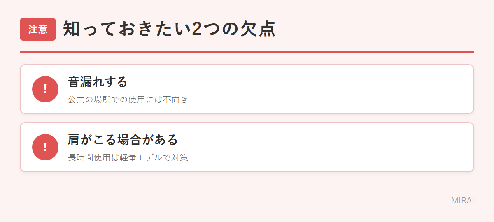Click the subtitle 公共の場所での使用には不向き
This screenshot has width=494, height=222.
(128, 99)
